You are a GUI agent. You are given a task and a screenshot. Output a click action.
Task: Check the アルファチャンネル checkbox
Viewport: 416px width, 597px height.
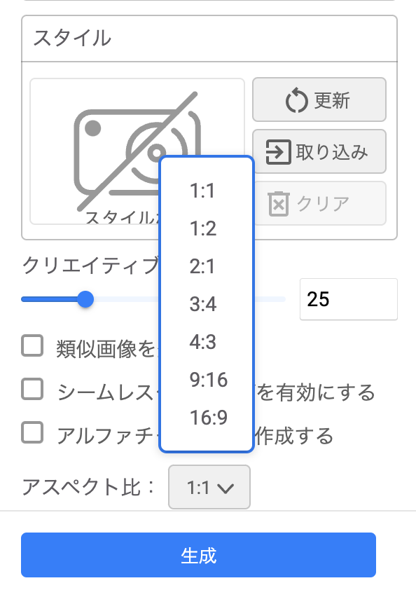32,432
